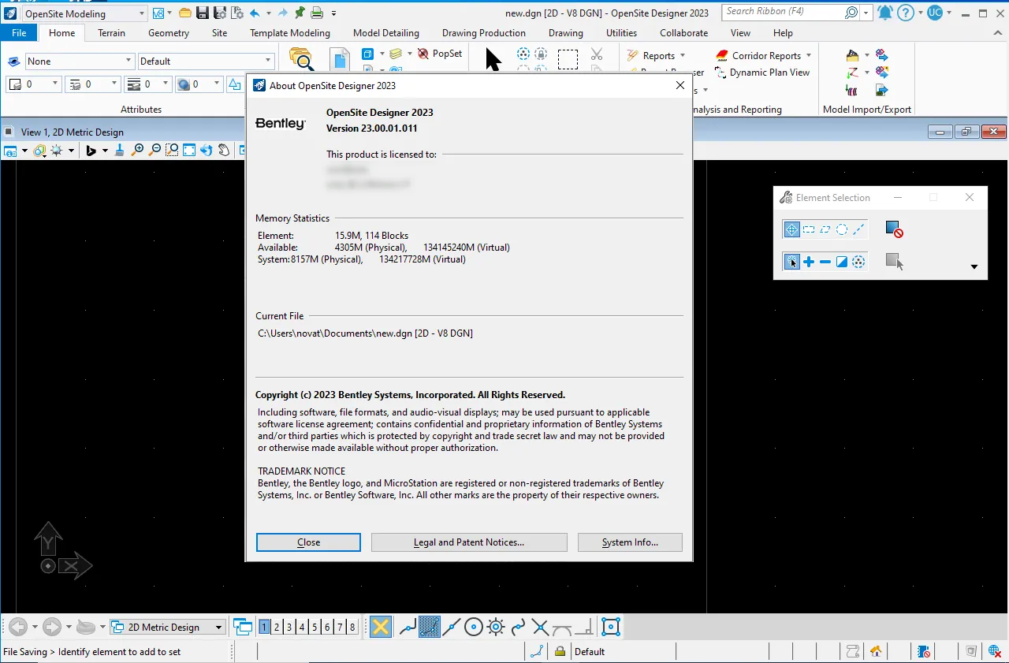The height and width of the screenshot is (663, 1009).
Task: Click the Update View brush icon
Action: (119, 150)
